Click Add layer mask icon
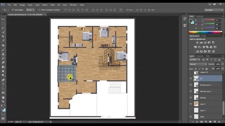 point(201,122)
